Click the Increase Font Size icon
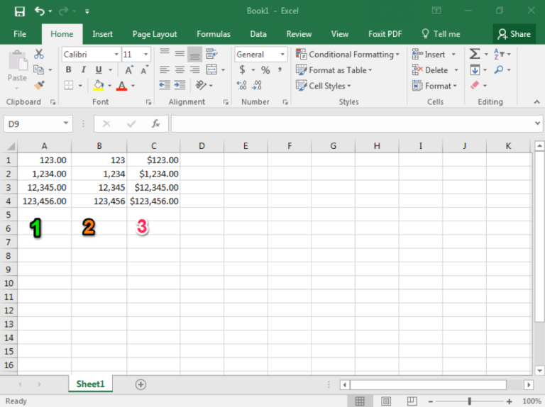The height and width of the screenshot is (407, 545). click(x=129, y=70)
